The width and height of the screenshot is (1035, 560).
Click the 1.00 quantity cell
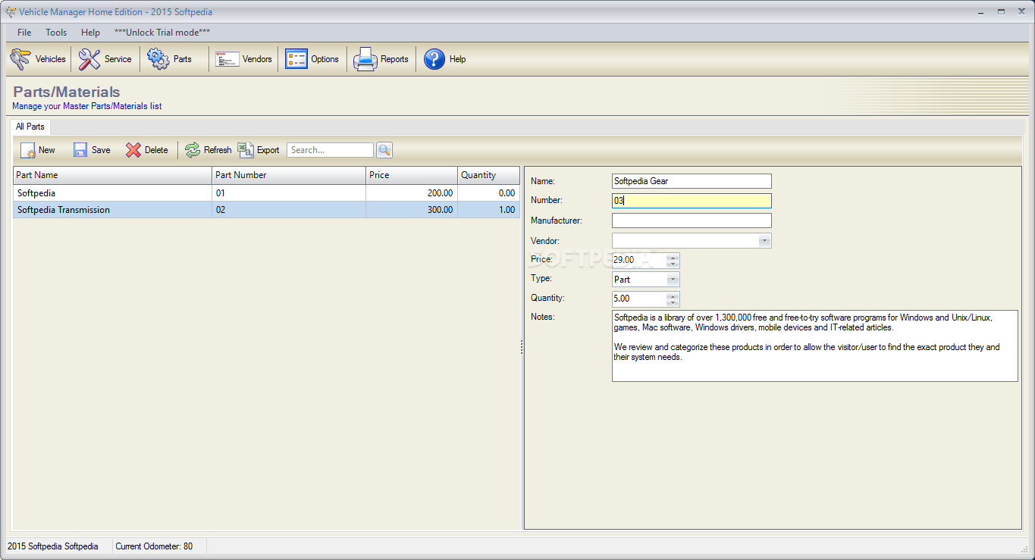[x=488, y=210]
